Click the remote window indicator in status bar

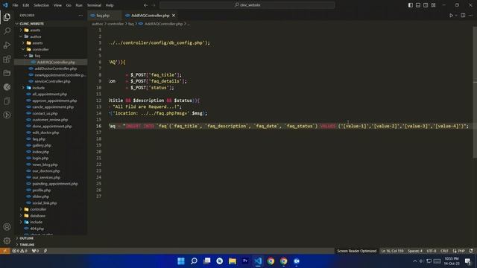click(x=5, y=251)
